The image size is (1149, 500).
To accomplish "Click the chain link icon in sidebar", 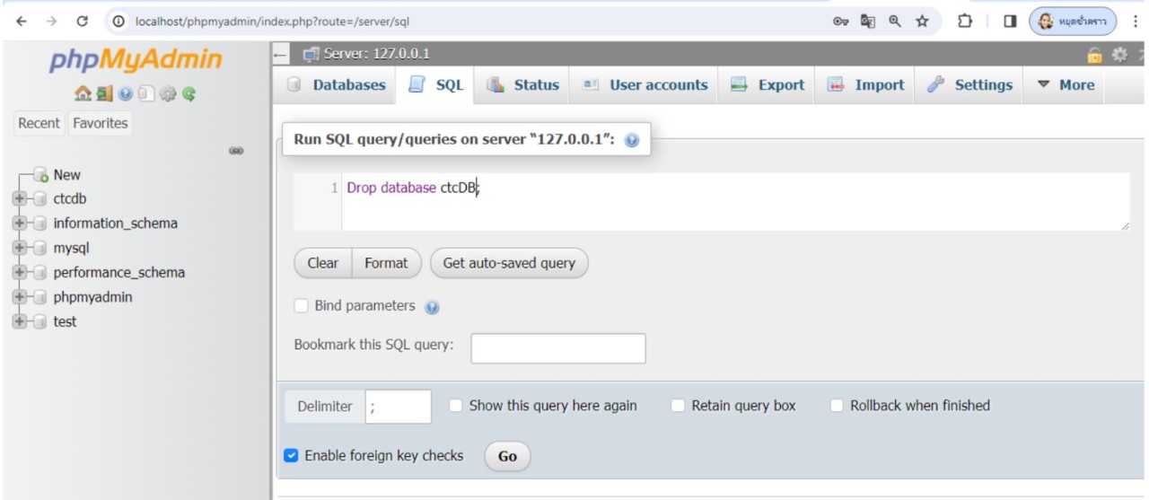I will click(236, 151).
